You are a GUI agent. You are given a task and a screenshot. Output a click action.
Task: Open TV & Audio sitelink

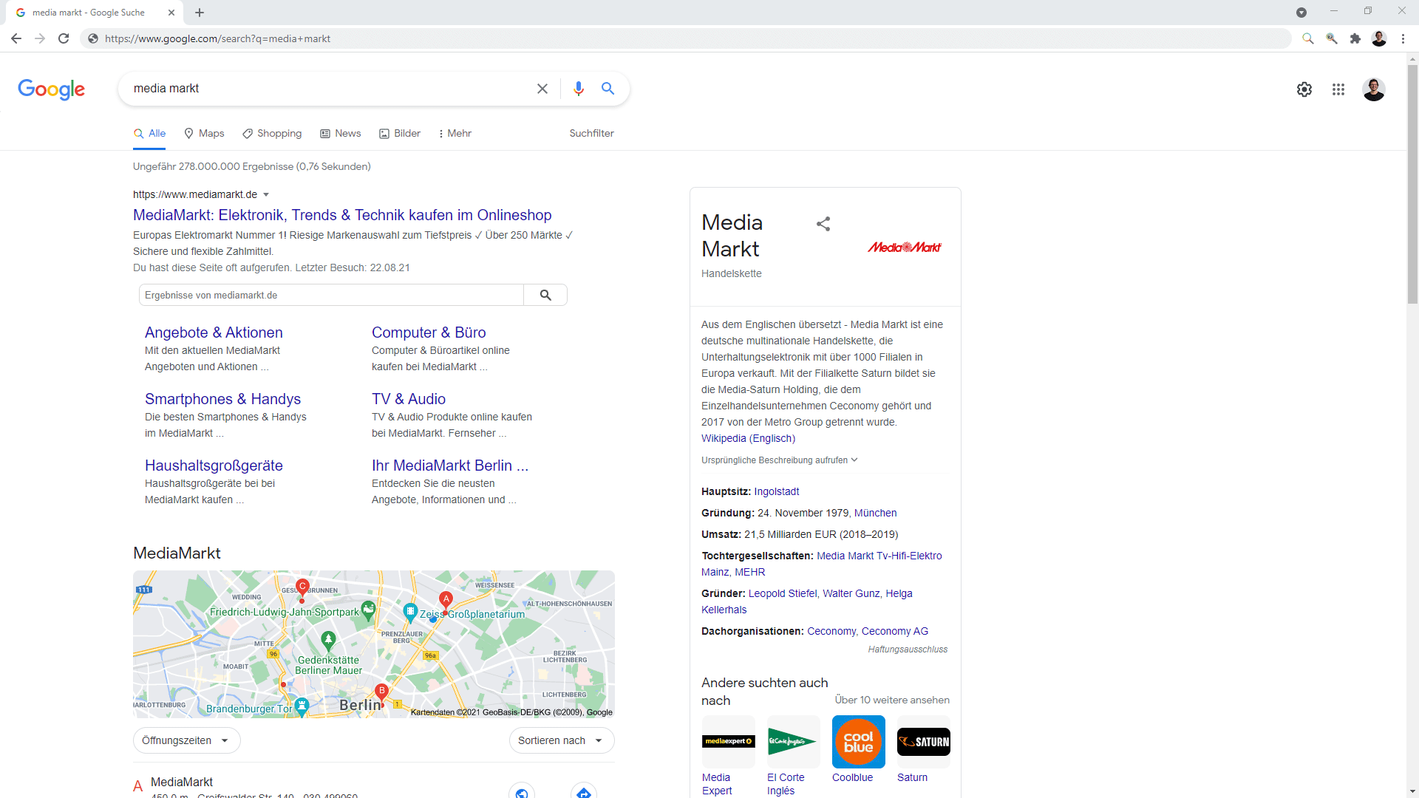point(409,399)
